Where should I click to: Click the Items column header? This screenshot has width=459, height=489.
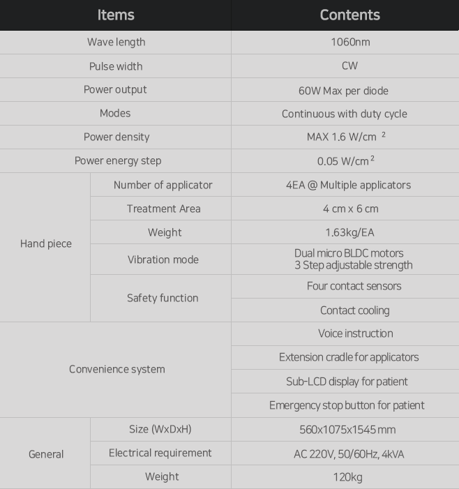click(x=115, y=15)
